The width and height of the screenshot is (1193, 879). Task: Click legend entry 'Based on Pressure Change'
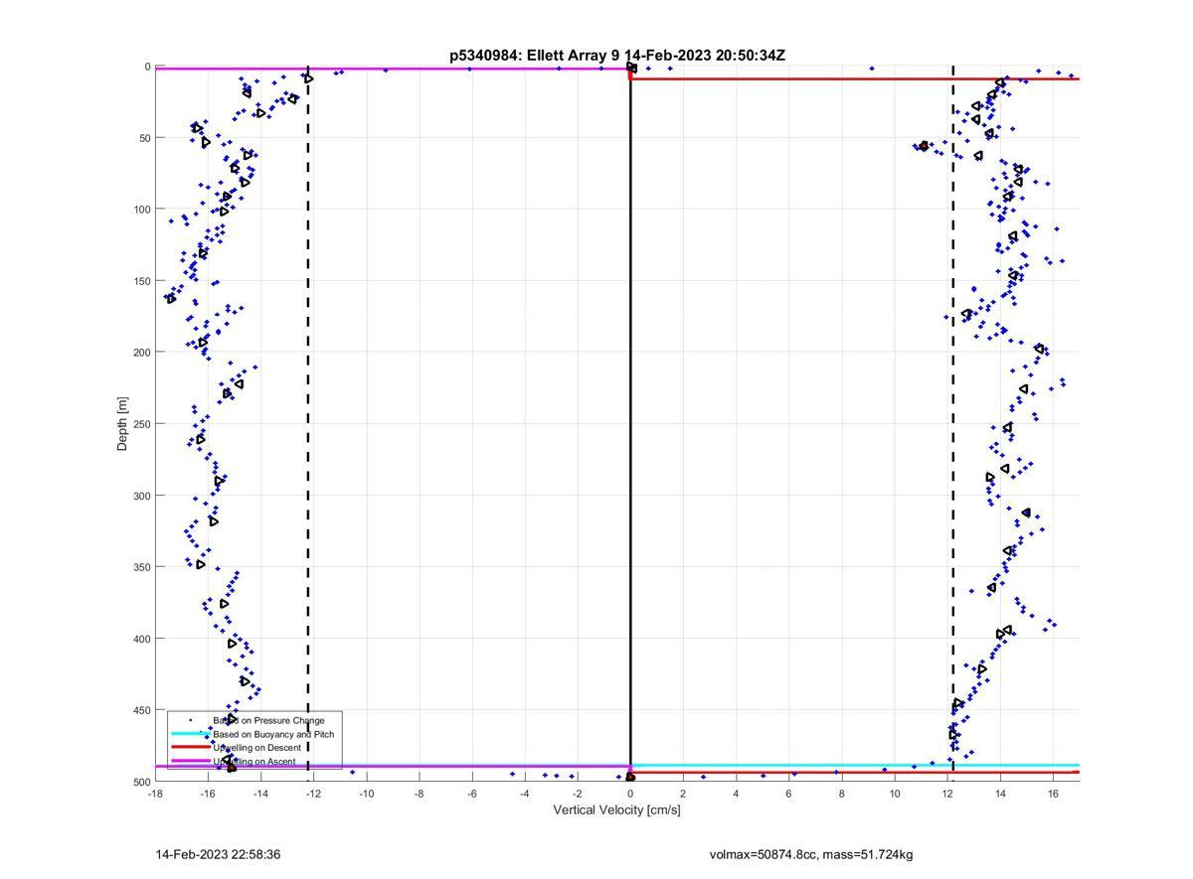point(268,720)
